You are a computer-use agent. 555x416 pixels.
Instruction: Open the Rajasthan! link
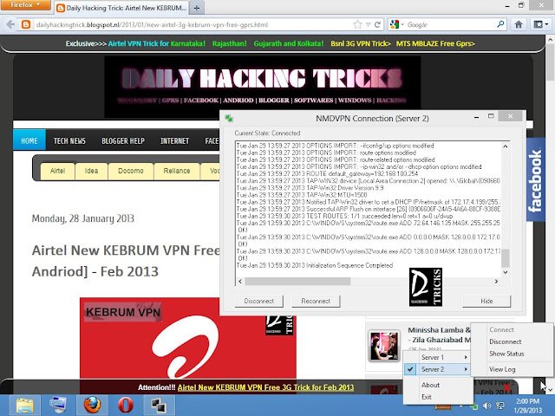pyautogui.click(x=229, y=43)
